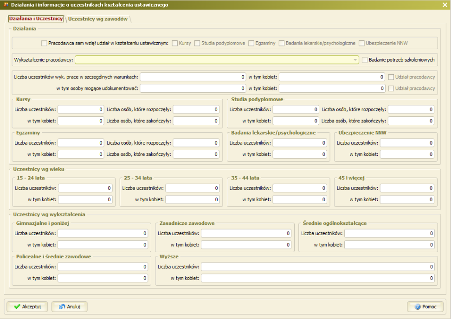Check the employer's Ubezpieczenie NNW checkbox
This screenshot has height=319, width=451.
pos(361,43)
